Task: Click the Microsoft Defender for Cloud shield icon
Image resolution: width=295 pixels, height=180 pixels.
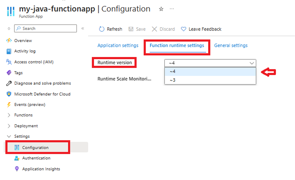Action: (x=9, y=94)
